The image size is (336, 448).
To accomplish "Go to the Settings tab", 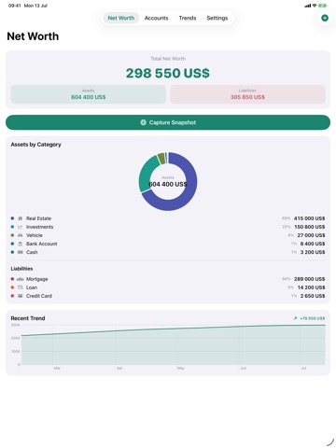I will pyautogui.click(x=217, y=18).
